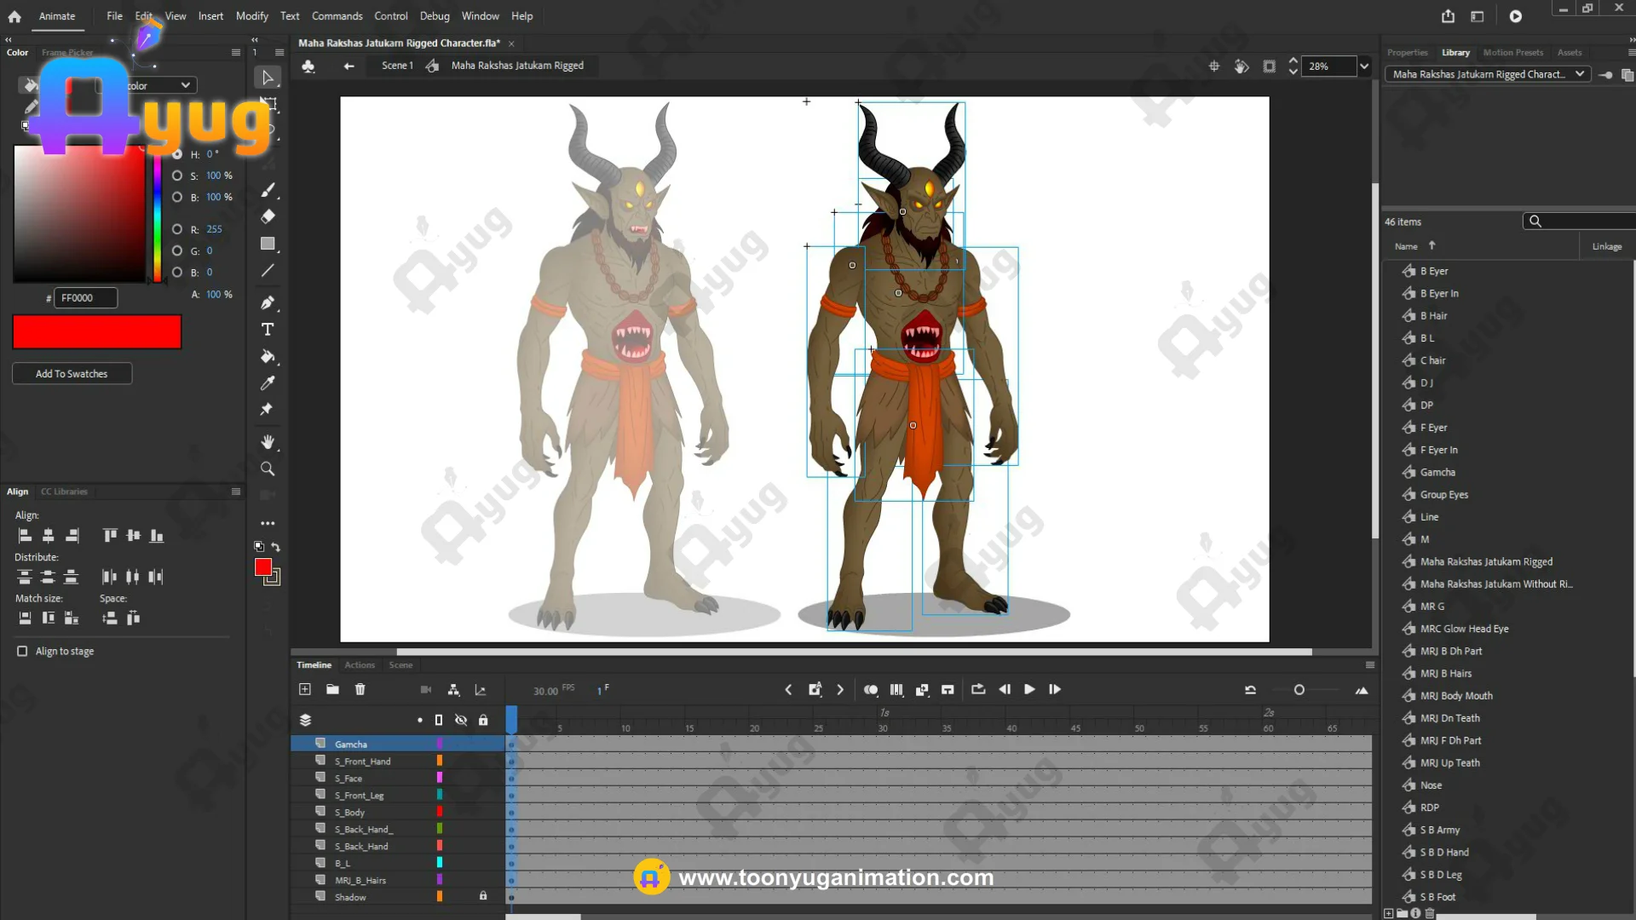Screen dimensions: 1636x920
Task: Select the Zoom magnifier tool
Action: (268, 469)
